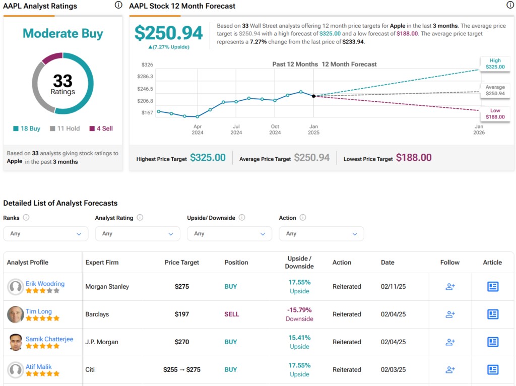This screenshot has width=516, height=386.
Task: Expand the Upside/Downside filter dropdown
Action: pyautogui.click(x=229, y=234)
